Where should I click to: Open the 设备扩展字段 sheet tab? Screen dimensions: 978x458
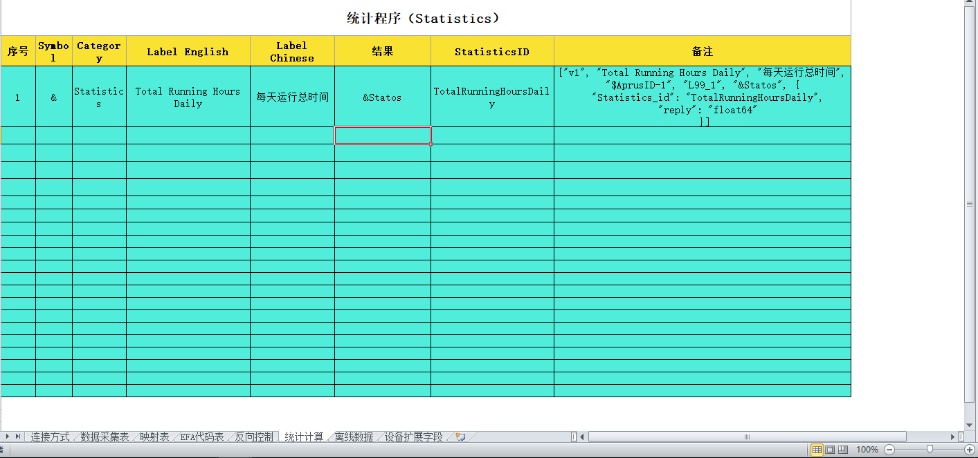coord(413,437)
